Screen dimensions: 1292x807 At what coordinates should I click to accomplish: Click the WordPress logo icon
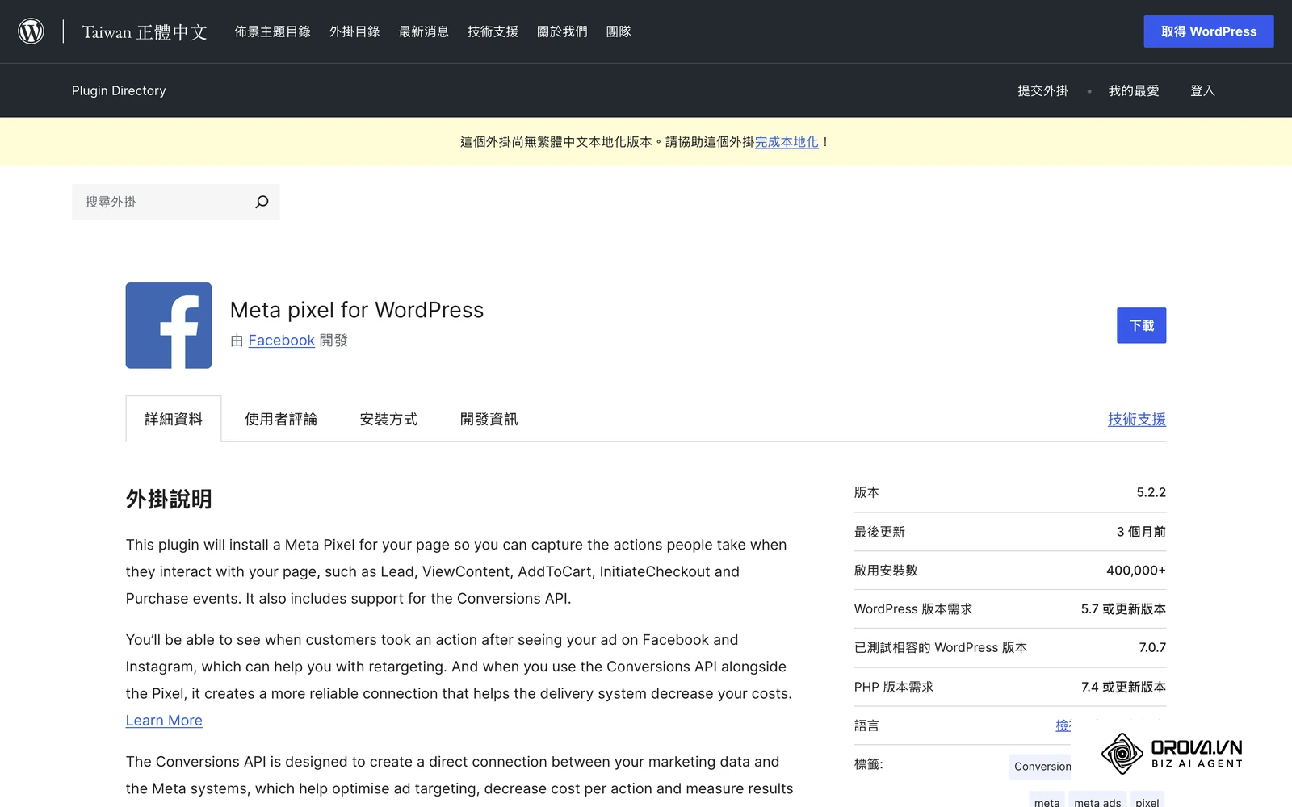[31, 31]
